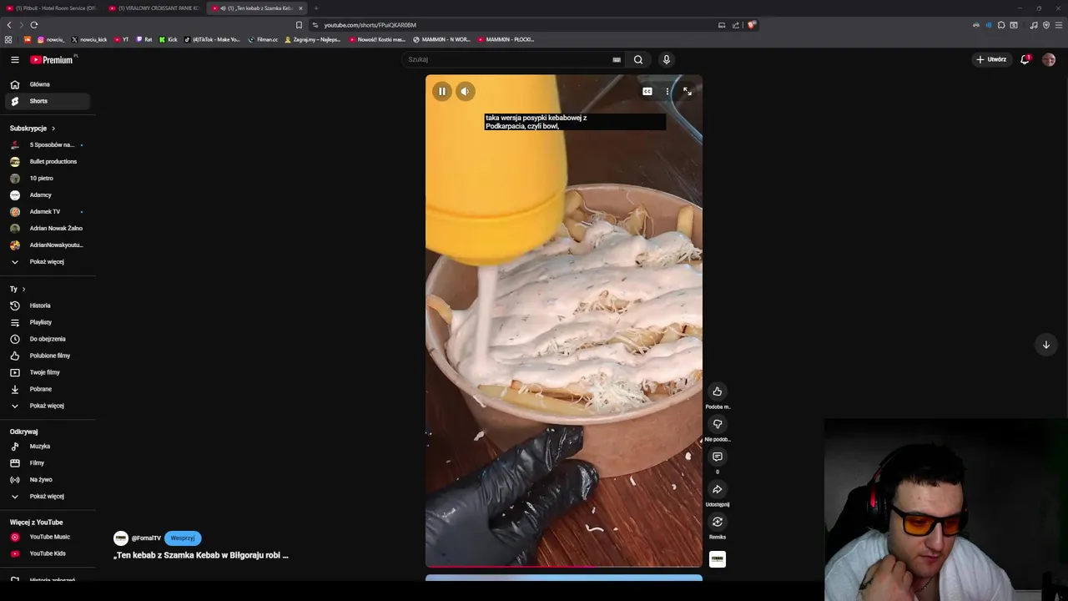Open notifications bell
Viewport: 1068px width, 601px height.
point(1025,59)
